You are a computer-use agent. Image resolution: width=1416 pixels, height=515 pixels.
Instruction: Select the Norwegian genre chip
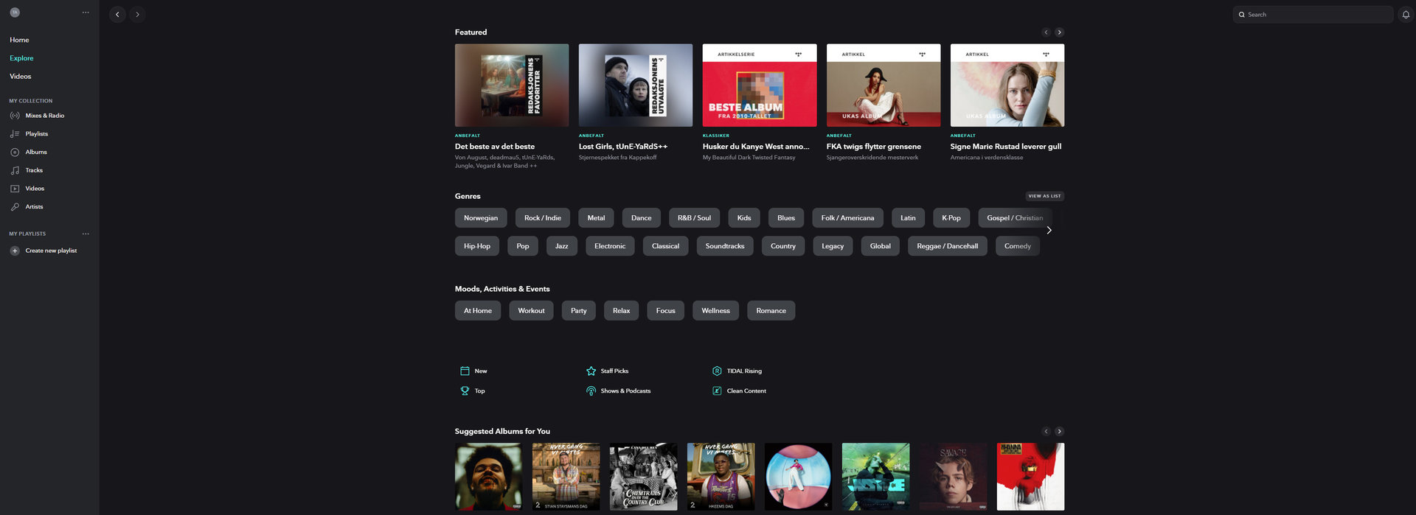481,218
